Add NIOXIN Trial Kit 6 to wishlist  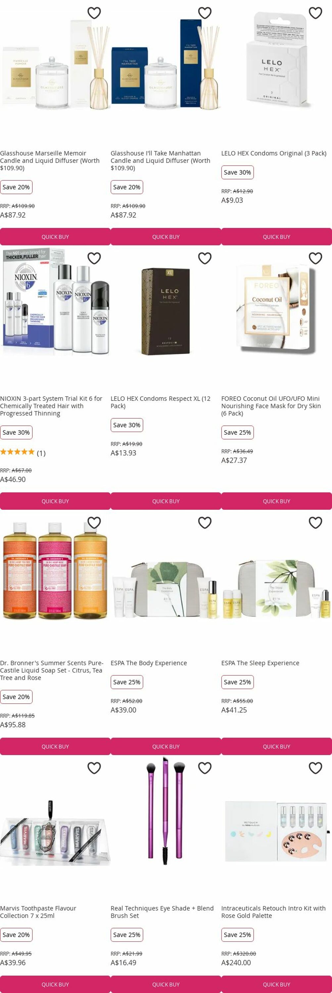(94, 258)
